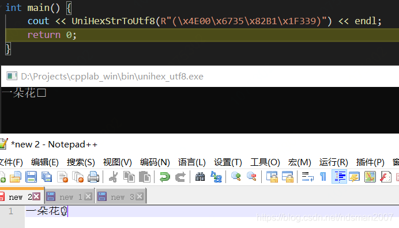The height and width of the screenshot is (228, 399).
Task: Click the console window icon of unihex_utf8.exe
Action: (x=12, y=76)
